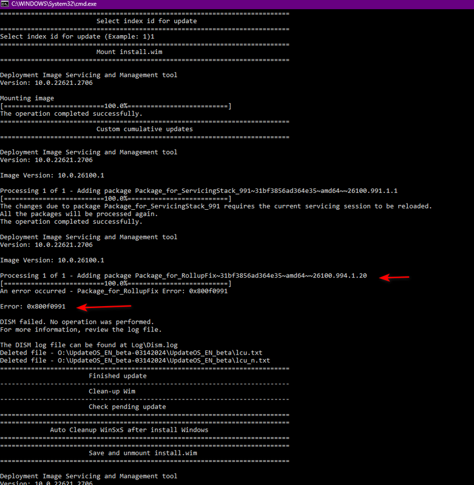The image size is (474, 485).
Task: Click 'An error occurred - Package_for_RollupFix' line
Action: [114, 291]
